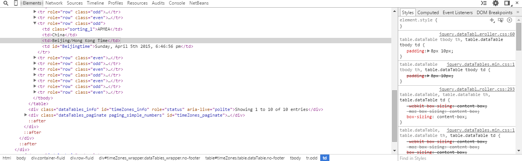522x161 pixels.
Task: Go to the Resources tab
Action: 137,3
